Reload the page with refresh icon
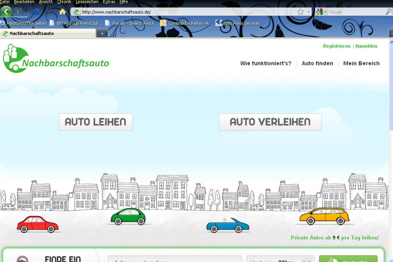Viewport: 393px width, 262px height. tap(36, 12)
